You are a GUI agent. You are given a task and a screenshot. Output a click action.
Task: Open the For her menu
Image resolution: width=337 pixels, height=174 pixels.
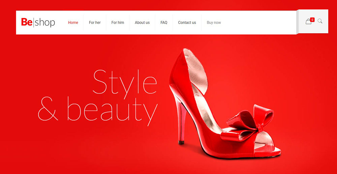pyautogui.click(x=95, y=23)
